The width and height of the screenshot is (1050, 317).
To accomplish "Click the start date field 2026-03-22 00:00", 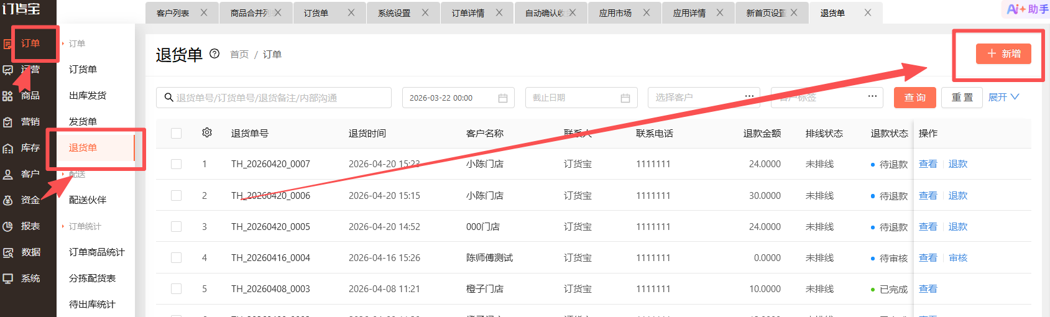I will pos(458,98).
